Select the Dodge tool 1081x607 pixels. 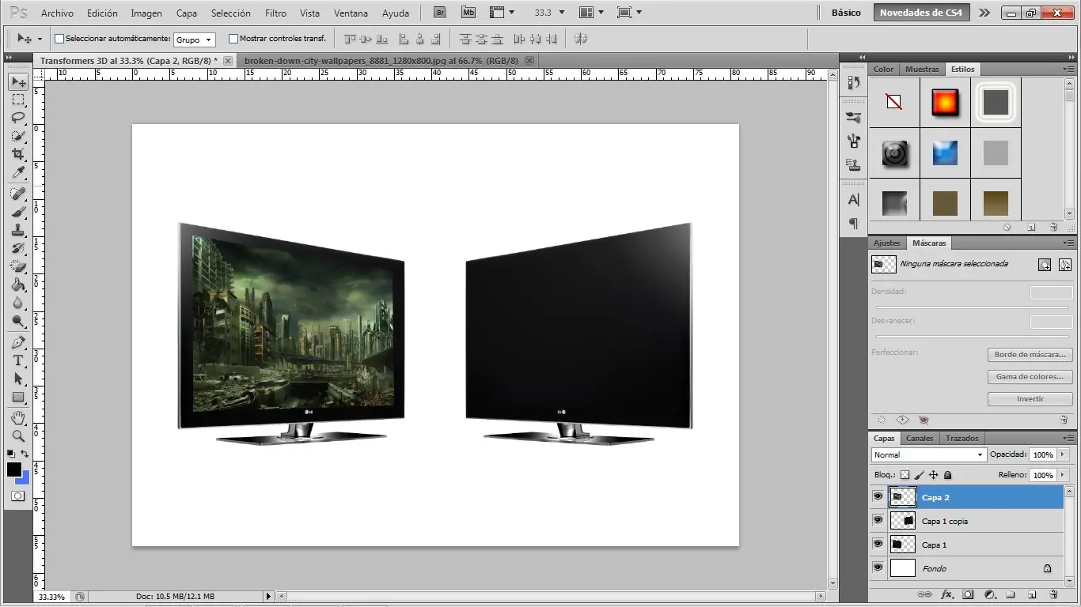coord(18,321)
